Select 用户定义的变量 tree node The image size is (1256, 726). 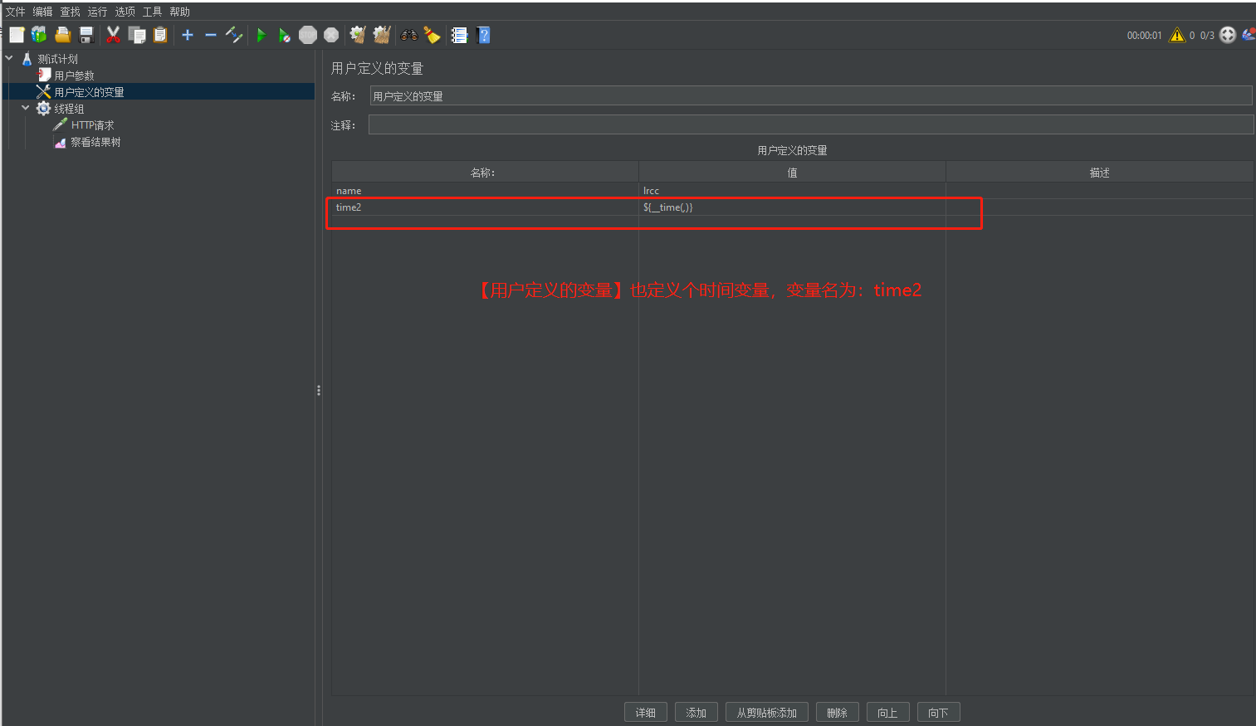[89, 92]
